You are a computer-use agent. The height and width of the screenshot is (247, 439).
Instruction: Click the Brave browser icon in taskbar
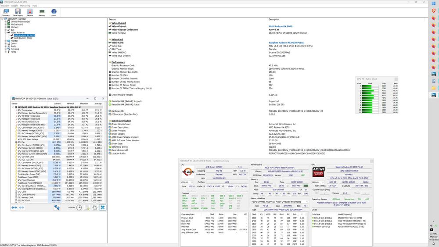tap(434, 11)
